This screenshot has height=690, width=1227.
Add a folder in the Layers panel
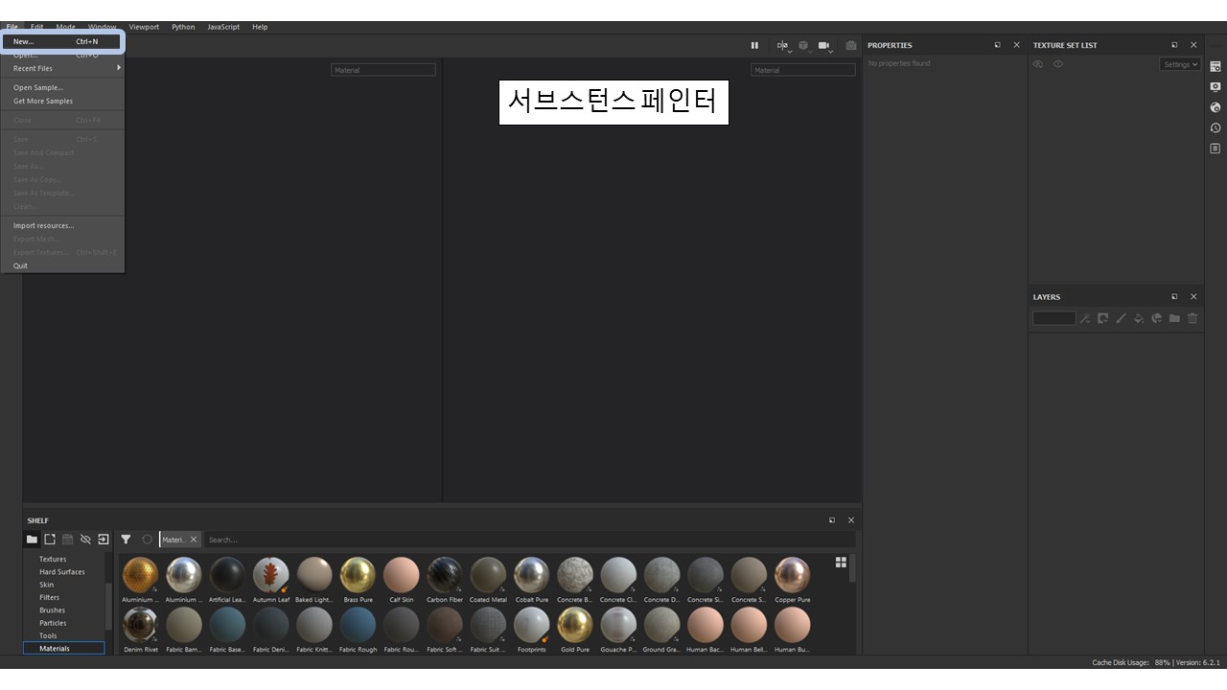click(1174, 318)
